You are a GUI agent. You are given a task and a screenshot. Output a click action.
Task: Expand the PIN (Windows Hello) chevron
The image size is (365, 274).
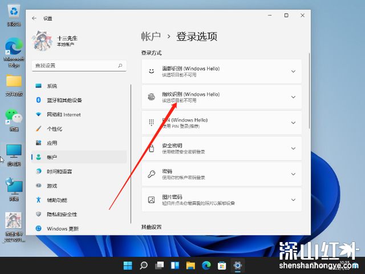coord(293,123)
